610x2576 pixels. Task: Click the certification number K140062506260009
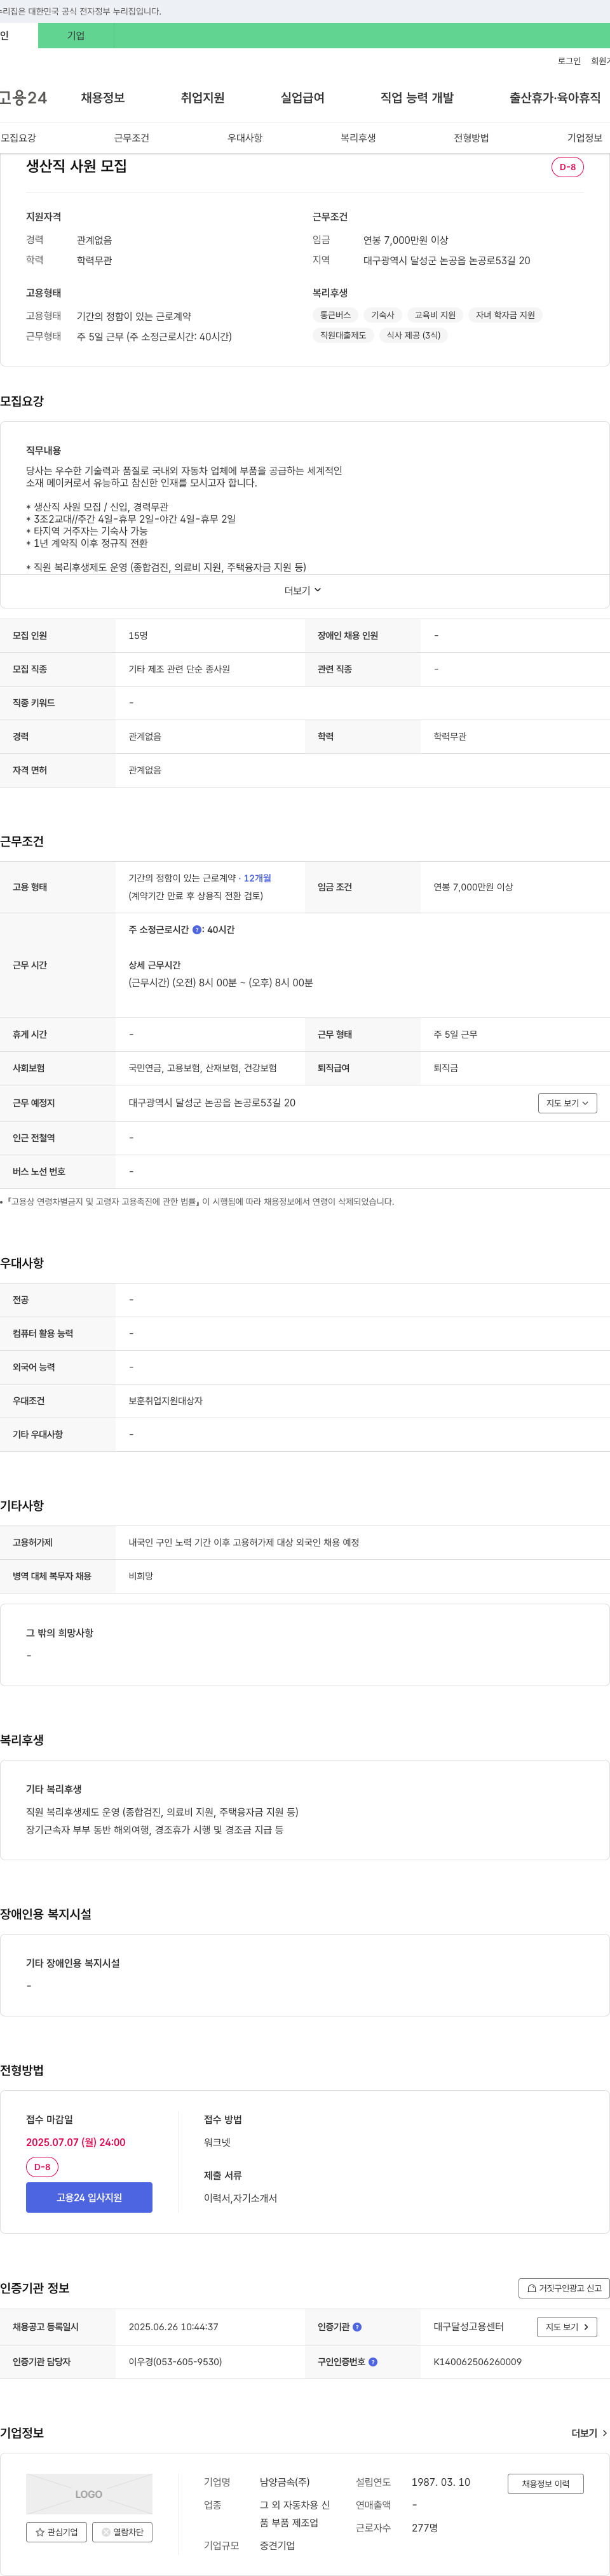coord(477,2362)
